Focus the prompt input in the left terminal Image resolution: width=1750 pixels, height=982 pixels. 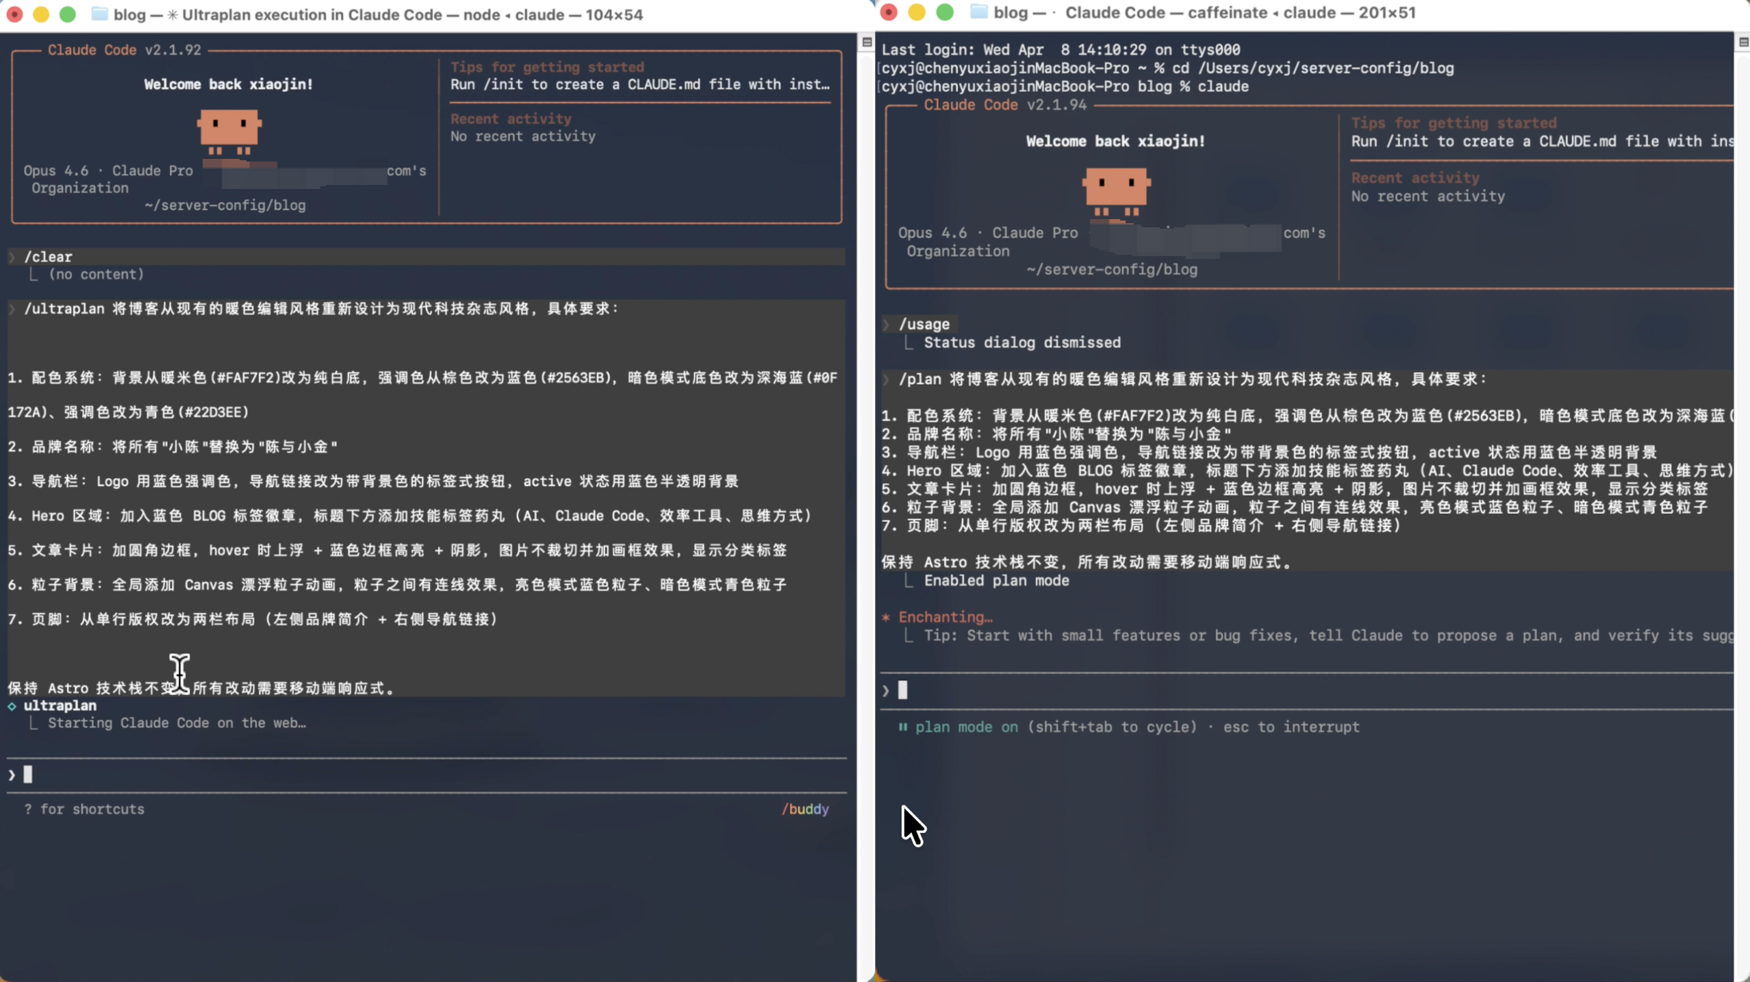(x=427, y=775)
